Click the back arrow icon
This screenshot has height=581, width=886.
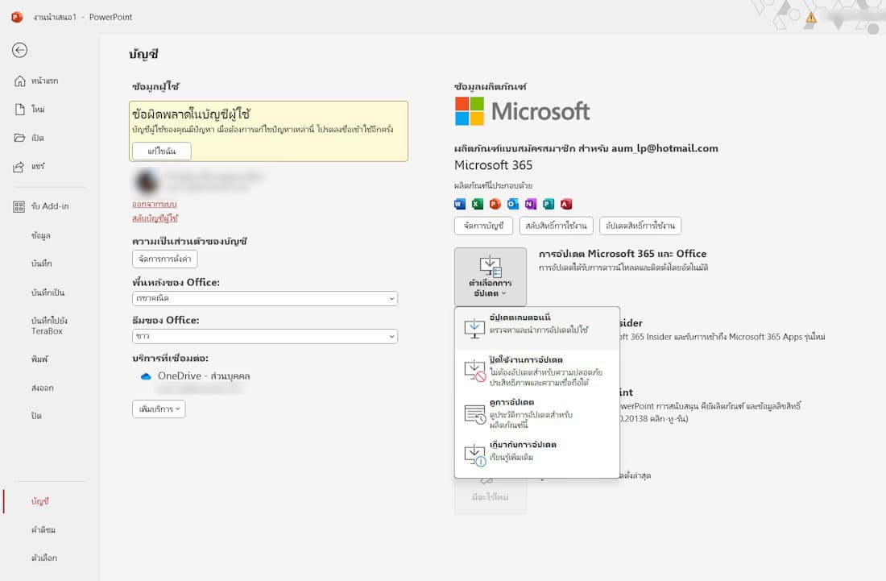click(20, 50)
